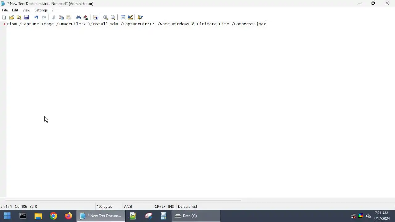395x222 pixels.
Task: Switch to New Text Document taskbar button
Action: click(x=101, y=216)
